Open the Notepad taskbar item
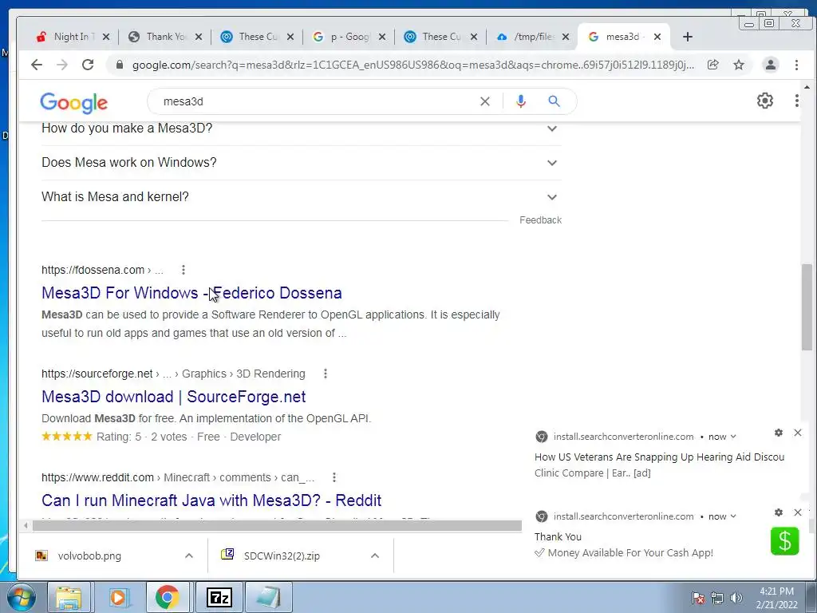Viewport: 817px width, 613px height. [x=269, y=597]
